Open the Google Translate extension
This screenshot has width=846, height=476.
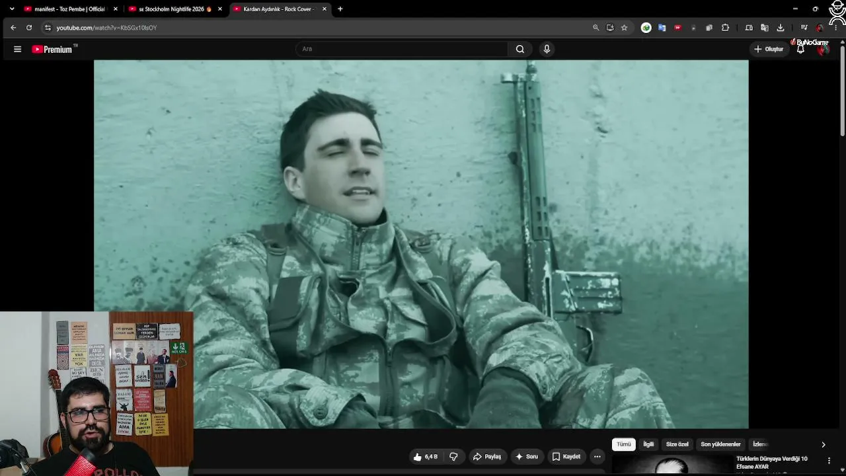(662, 28)
